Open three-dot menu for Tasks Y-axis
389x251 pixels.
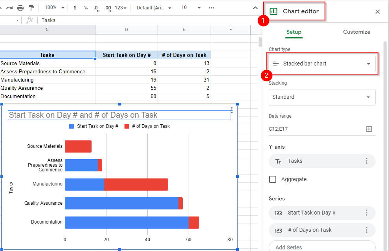(366, 161)
